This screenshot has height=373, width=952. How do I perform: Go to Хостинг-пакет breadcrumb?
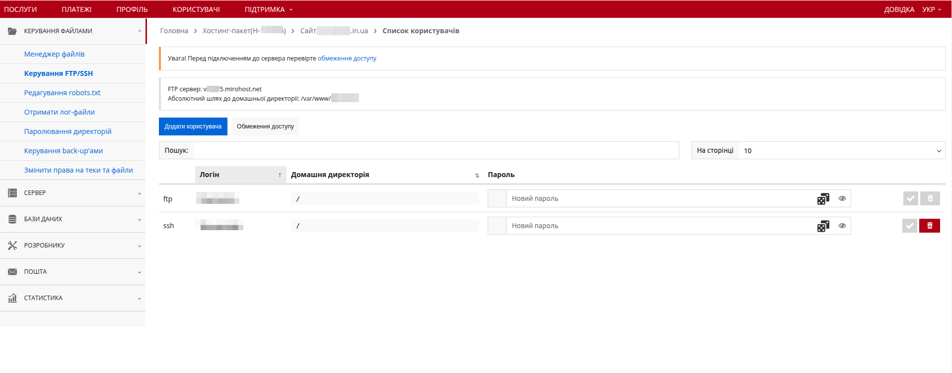click(244, 31)
